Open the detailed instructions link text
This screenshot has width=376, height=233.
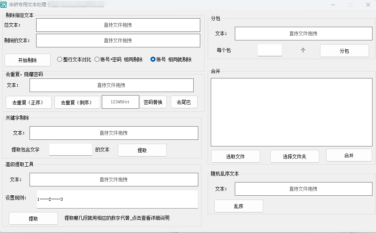point(117,218)
